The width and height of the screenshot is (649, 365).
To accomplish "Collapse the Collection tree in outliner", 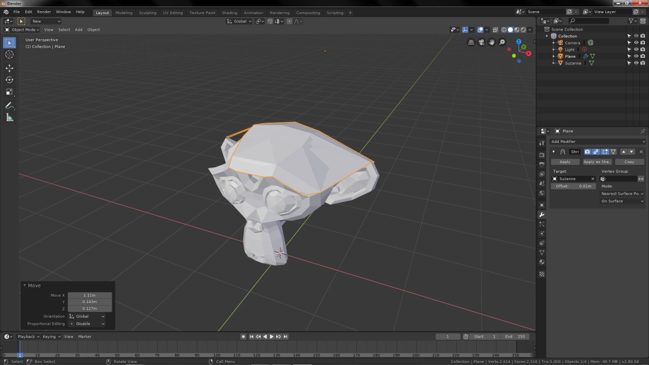I will coord(547,36).
